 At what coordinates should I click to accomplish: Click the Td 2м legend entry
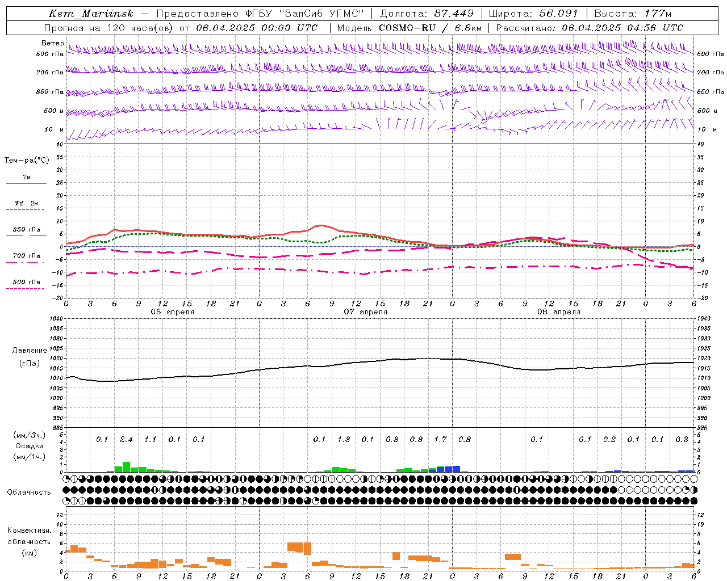[x=27, y=203]
